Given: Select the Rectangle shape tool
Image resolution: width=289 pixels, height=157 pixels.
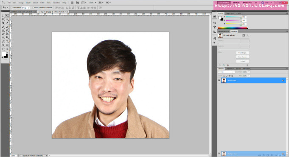Looking at the screenshot, I should click(x=7, y=45).
